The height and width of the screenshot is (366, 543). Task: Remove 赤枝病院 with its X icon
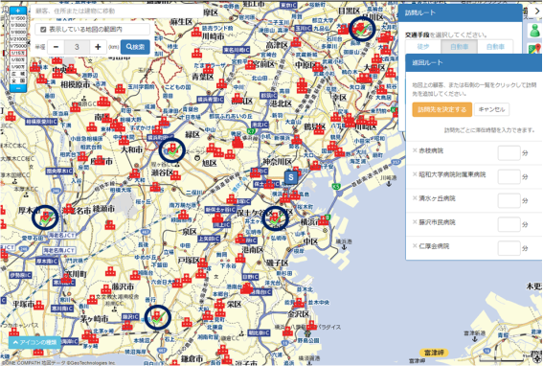pyautogui.click(x=415, y=150)
